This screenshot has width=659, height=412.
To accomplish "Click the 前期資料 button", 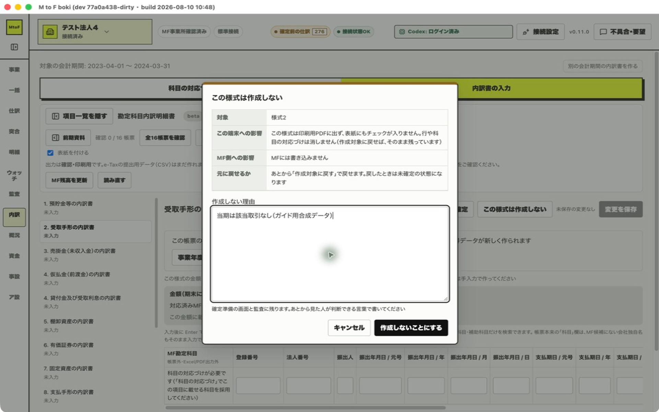I will pos(68,138).
